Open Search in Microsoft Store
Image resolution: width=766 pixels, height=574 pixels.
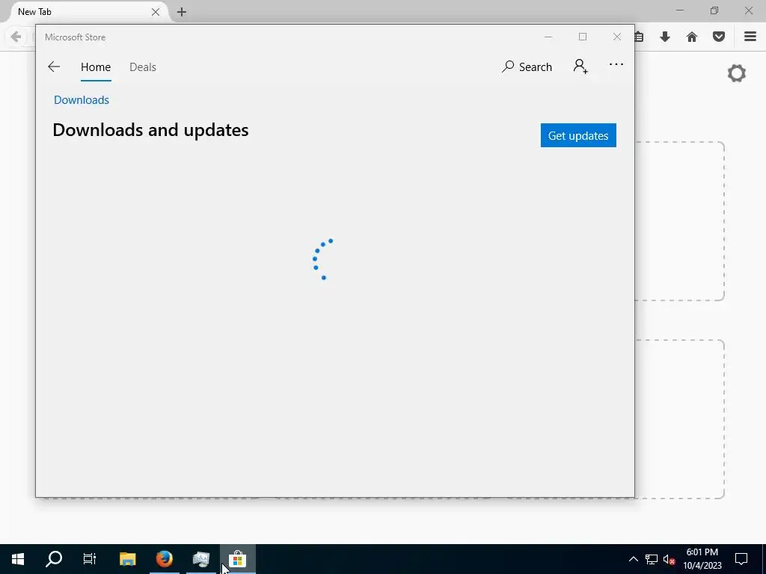coord(527,67)
